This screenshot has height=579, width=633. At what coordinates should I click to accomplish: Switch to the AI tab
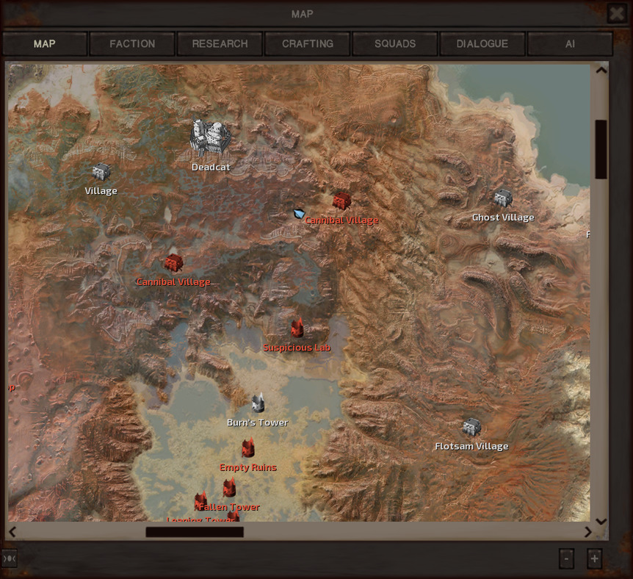[570, 43]
